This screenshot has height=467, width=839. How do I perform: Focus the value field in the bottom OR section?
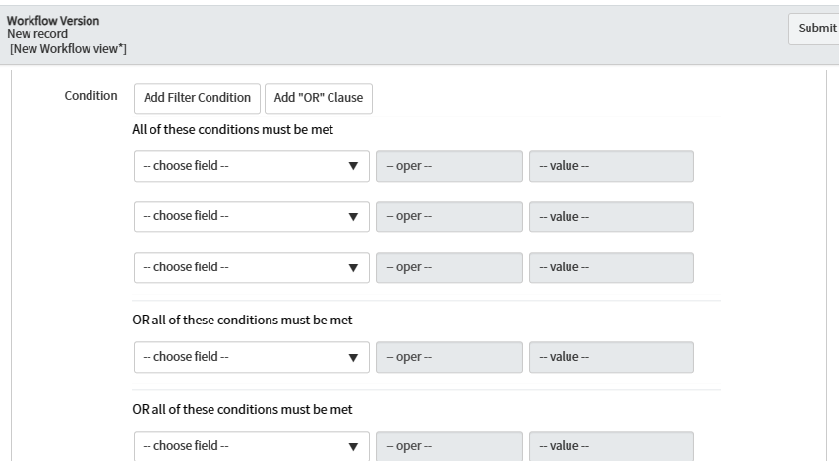pos(611,446)
